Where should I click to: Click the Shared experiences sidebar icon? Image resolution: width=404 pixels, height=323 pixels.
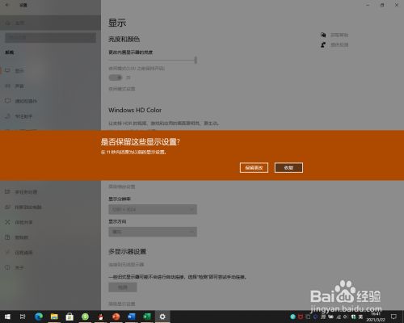coord(7,222)
